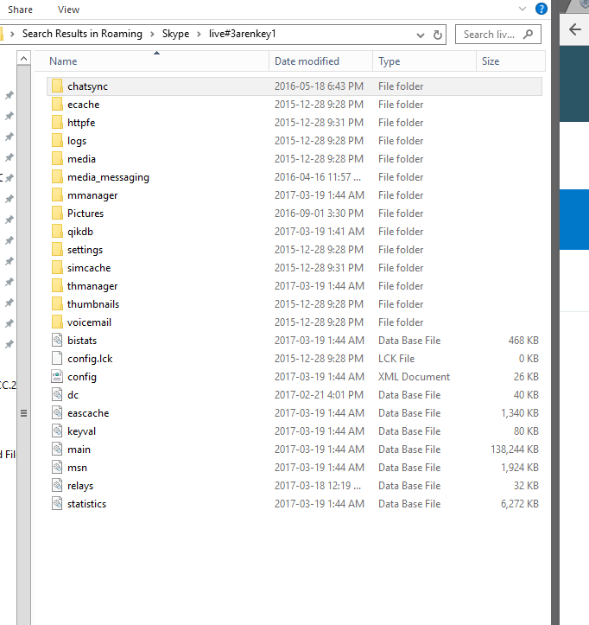The height and width of the screenshot is (625, 589).
Task: Select the httpfe folder icon
Action: coord(57,123)
